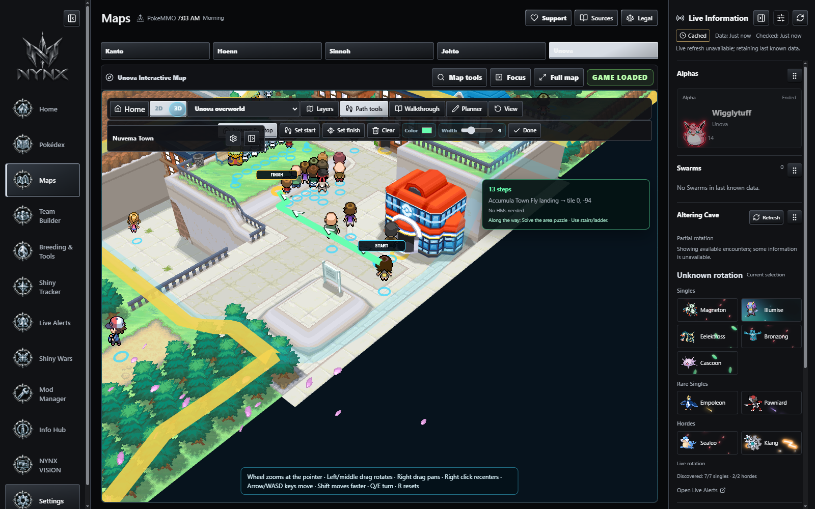
Task: Open Altering Cave options menu
Action: point(795,217)
